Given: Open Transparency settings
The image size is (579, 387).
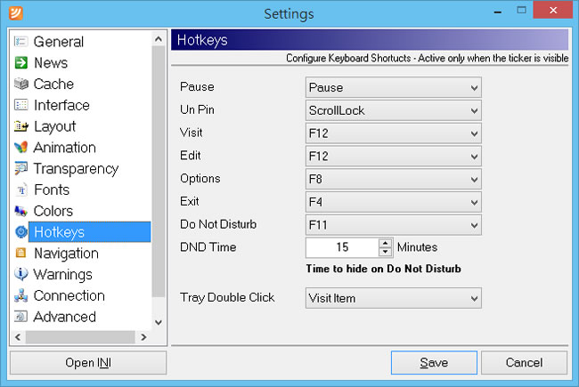Looking at the screenshot, I should [76, 169].
